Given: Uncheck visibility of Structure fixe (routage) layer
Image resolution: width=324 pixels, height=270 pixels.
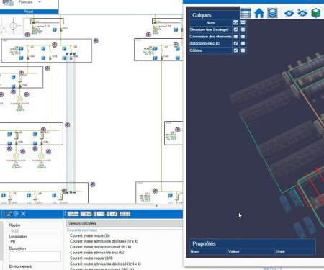Looking at the screenshot, I should pyautogui.click(x=235, y=30).
